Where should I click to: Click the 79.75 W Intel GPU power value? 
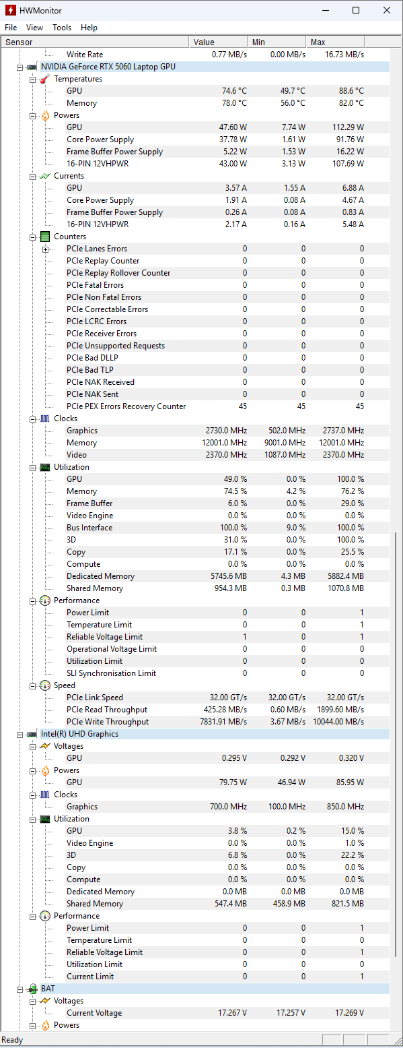(235, 782)
